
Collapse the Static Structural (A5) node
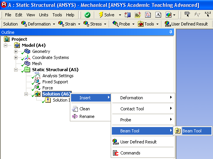(16, 70)
